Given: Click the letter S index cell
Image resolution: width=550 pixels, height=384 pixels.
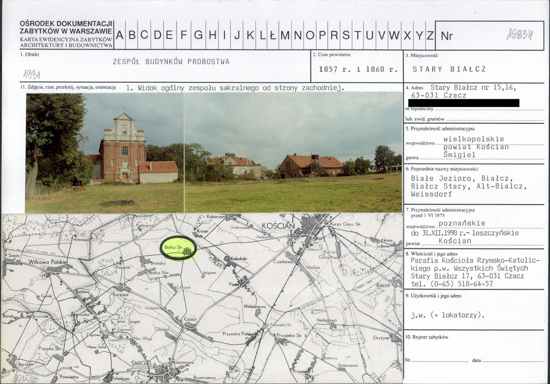Looking at the screenshot, I should click(346, 35).
